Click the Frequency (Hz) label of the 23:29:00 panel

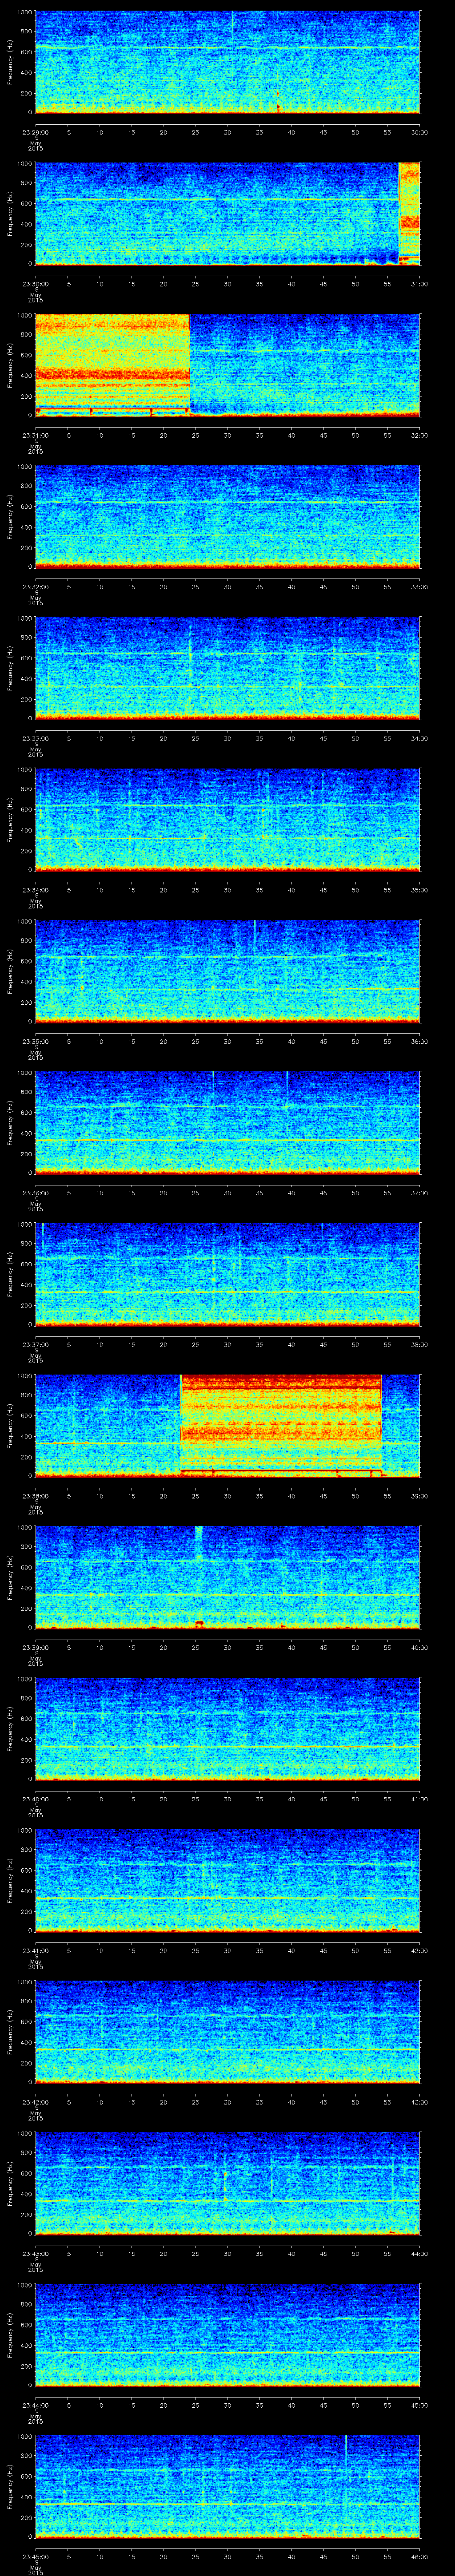click(x=10, y=62)
